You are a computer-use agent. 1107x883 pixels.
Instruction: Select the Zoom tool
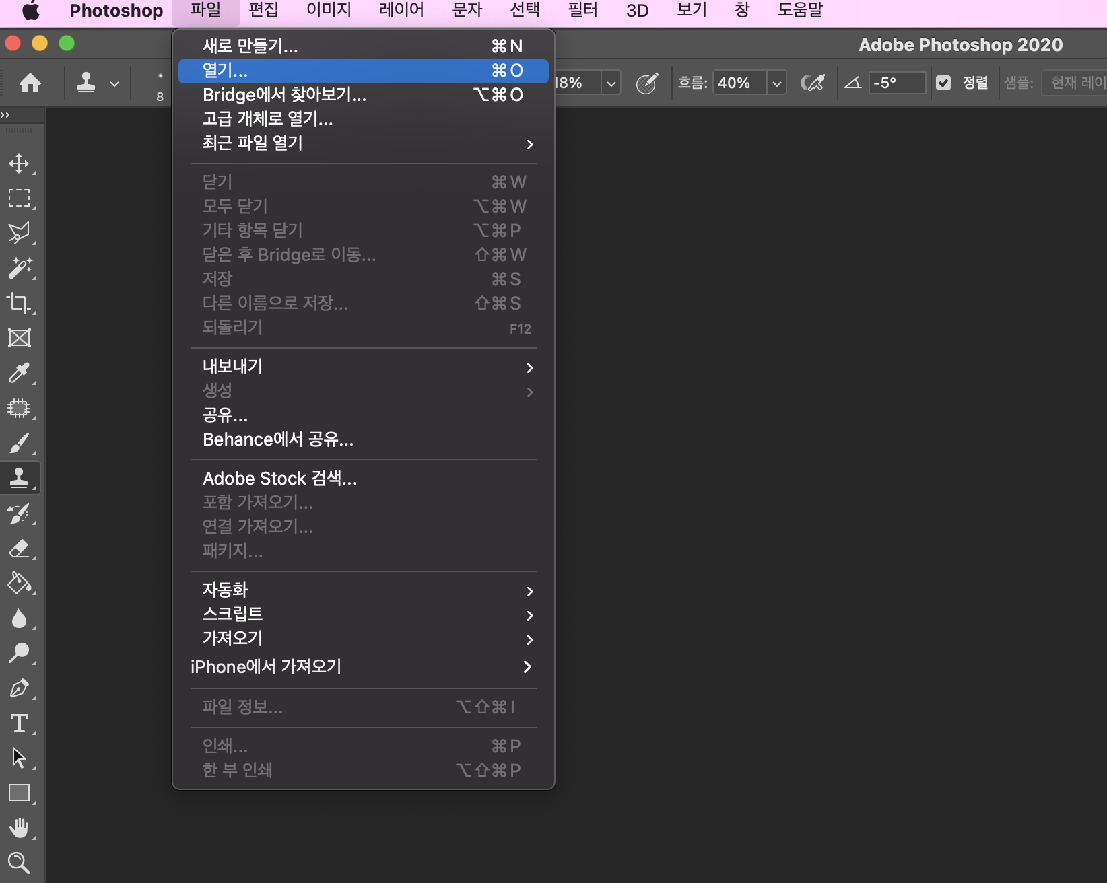(x=19, y=863)
